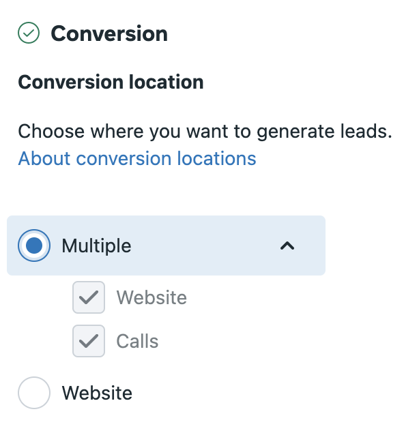404x431 pixels.
Task: Click the Calls checkbox label text
Action: pos(137,341)
